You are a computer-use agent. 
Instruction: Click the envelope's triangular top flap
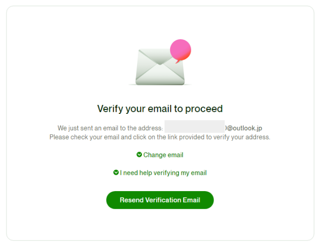pos(159,56)
